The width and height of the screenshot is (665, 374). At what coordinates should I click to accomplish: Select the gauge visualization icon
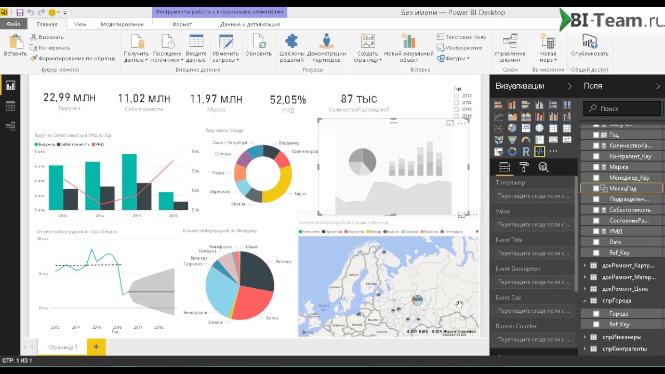click(x=526, y=140)
